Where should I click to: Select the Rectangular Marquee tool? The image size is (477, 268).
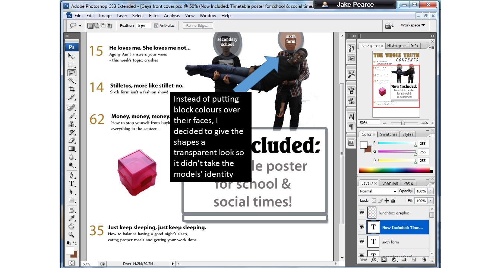click(x=72, y=64)
